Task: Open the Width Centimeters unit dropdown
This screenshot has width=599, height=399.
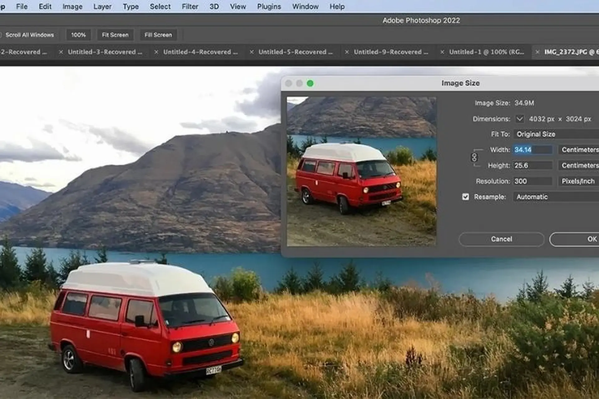Action: click(579, 150)
